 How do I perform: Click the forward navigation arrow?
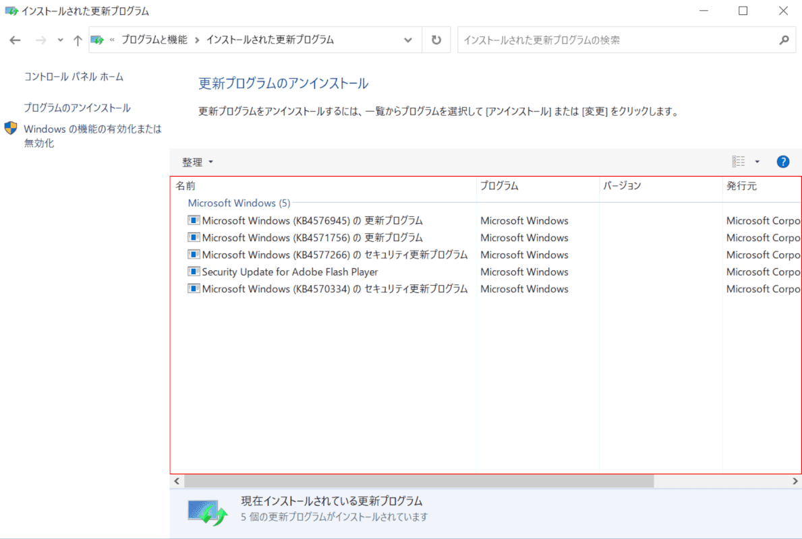[x=40, y=40]
